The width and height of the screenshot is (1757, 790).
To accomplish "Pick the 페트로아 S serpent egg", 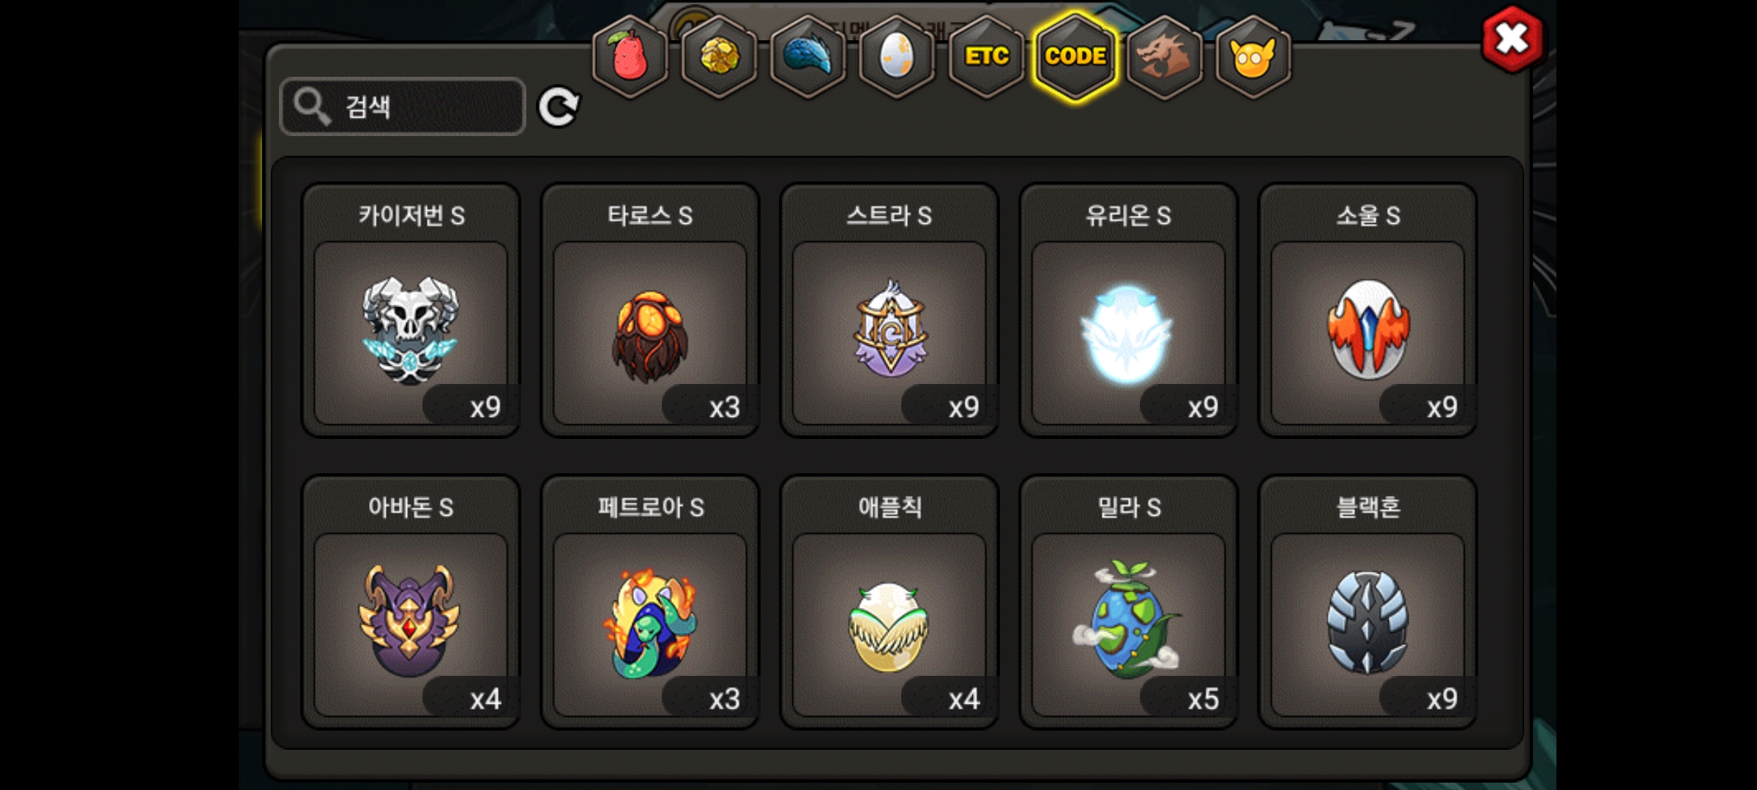I will [650, 602].
